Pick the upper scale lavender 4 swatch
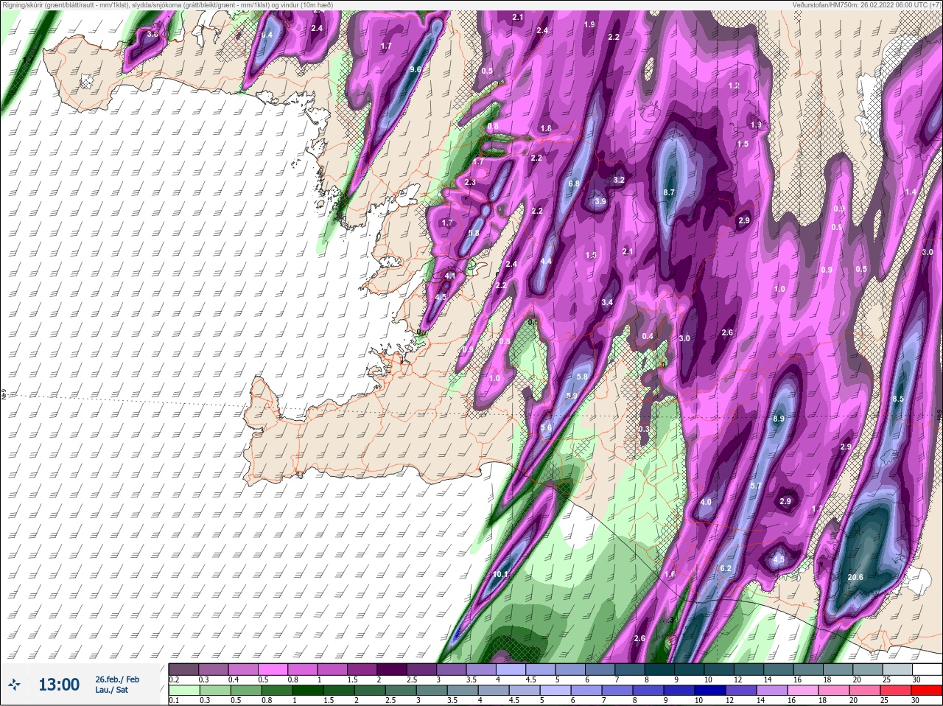Screen dimensions: 943x706 (512, 668)
